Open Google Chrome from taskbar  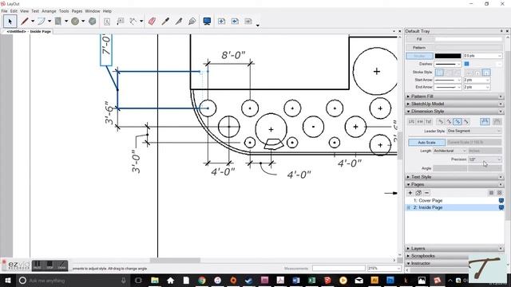[x=202, y=280]
